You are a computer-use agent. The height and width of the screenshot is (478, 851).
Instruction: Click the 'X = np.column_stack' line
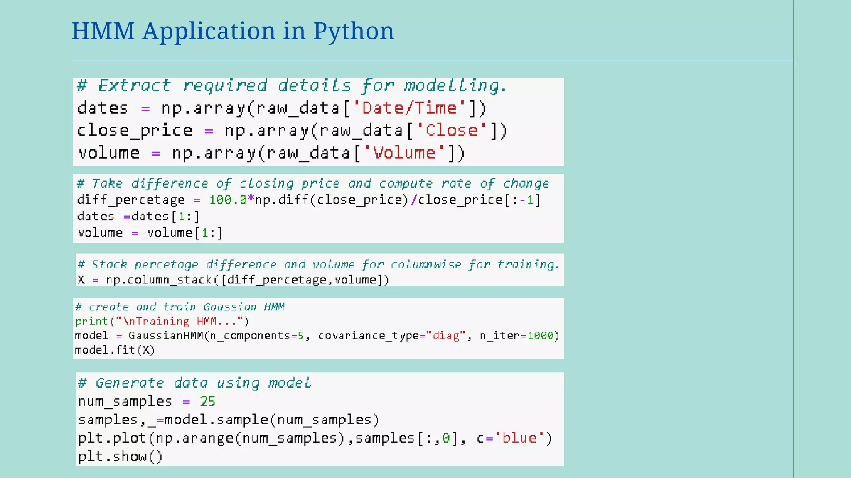tap(233, 280)
